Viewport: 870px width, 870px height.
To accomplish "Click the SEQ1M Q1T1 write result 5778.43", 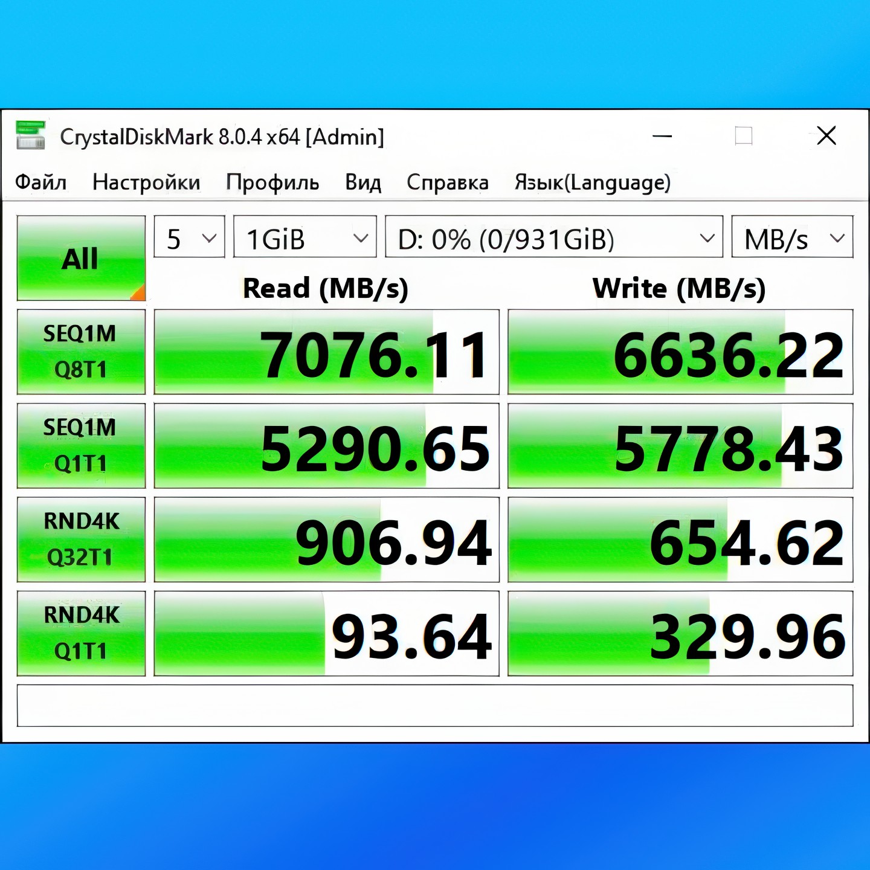I will coord(680,445).
